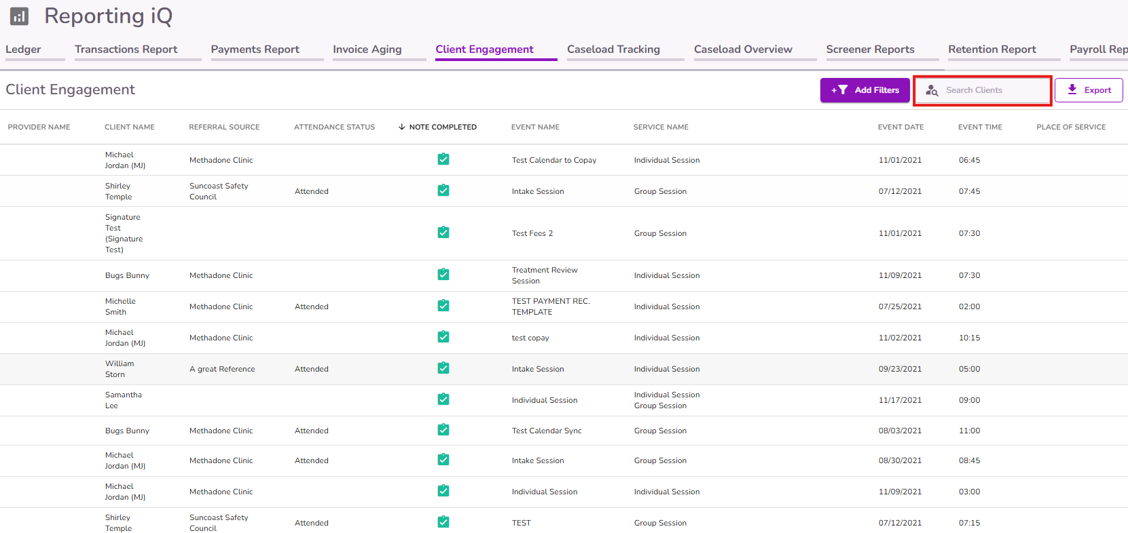The image size is (1128, 533).
Task: Open the Payments Report tab
Action: click(x=255, y=50)
